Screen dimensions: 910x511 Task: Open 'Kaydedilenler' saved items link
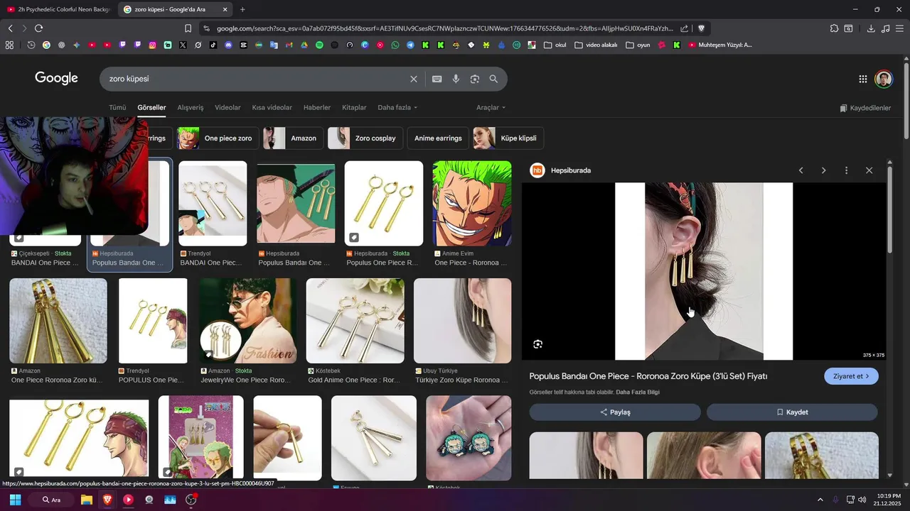[x=865, y=108]
